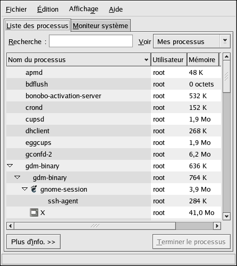Click the horizontal scrollbar left arrow
This screenshot has width=237, height=266.
(x=11, y=226)
